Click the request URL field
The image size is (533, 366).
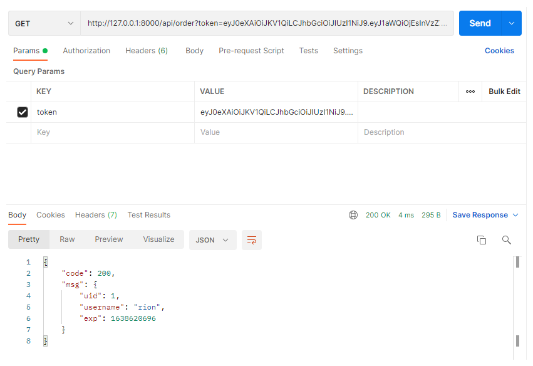click(x=267, y=23)
